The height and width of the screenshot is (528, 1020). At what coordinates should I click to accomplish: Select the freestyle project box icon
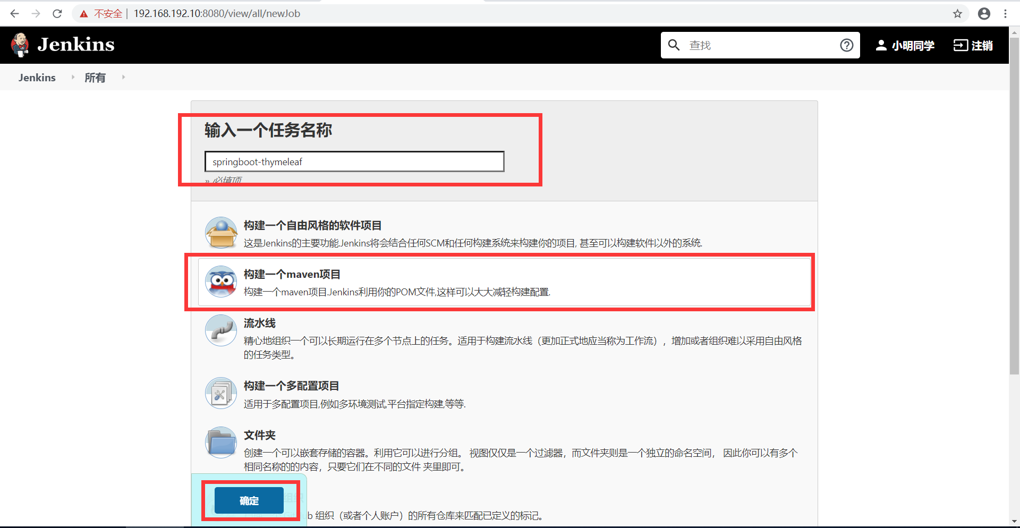[x=221, y=232]
